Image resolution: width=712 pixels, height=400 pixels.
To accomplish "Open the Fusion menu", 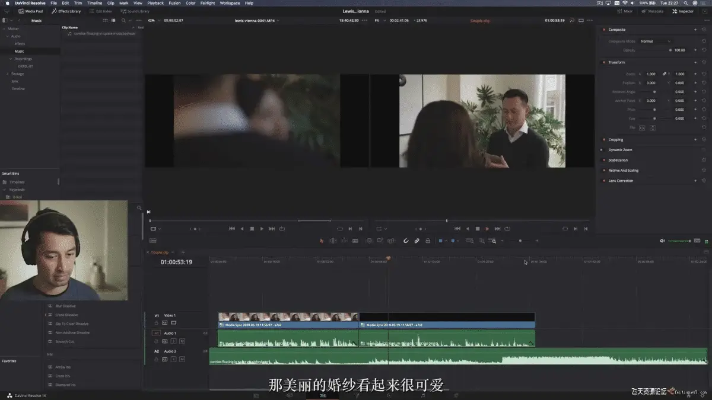I will [x=174, y=3].
